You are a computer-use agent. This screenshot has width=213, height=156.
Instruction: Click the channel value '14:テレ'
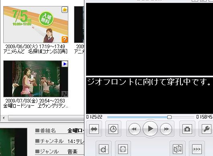click(76, 141)
